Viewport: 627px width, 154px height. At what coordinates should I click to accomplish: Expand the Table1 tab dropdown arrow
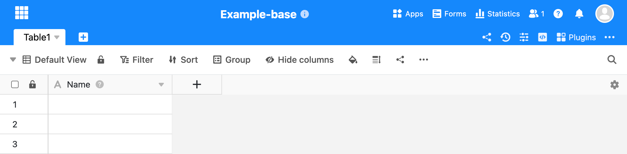pos(57,37)
